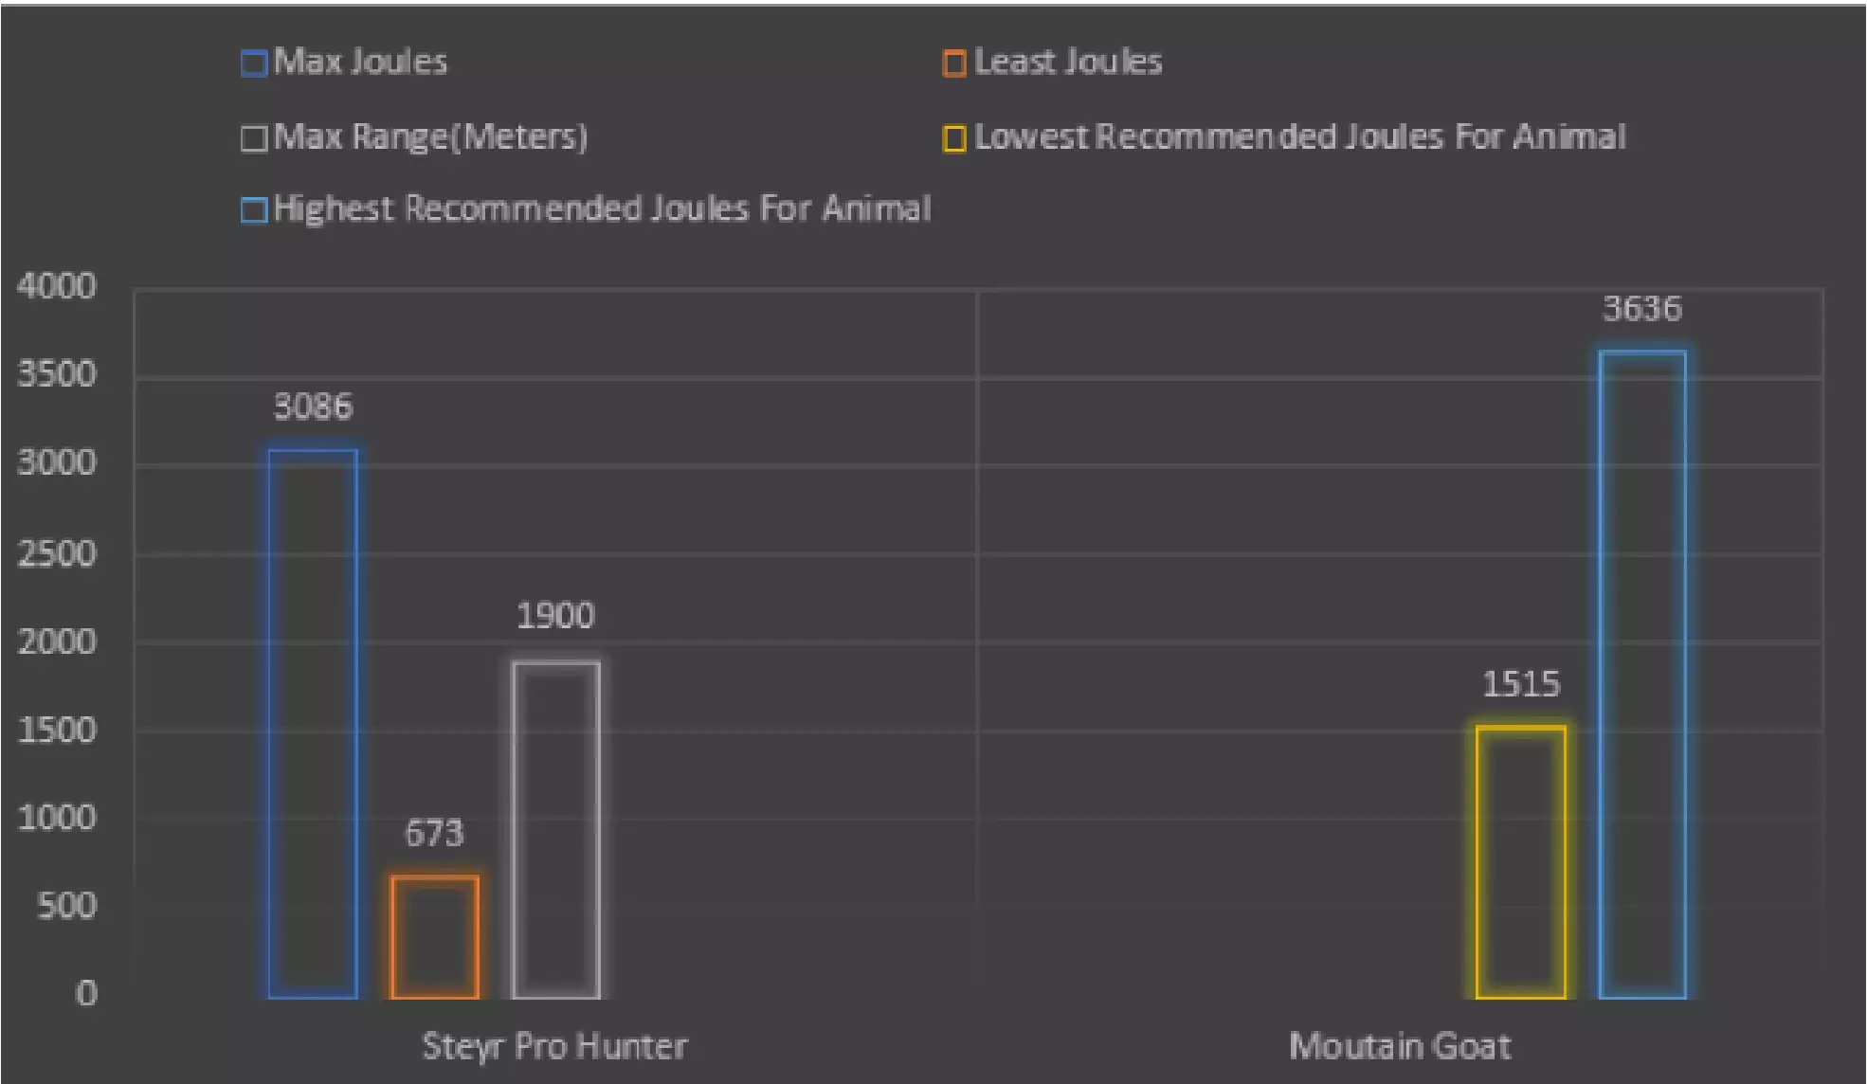Click the Highest Recommended Joules legend swatch

(x=253, y=210)
